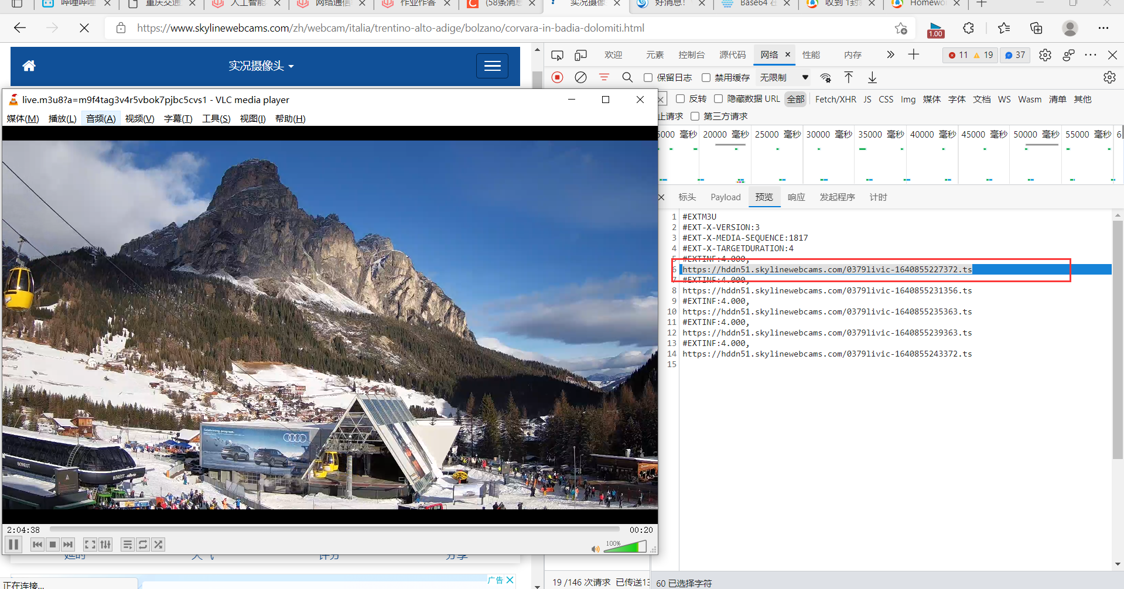The image size is (1124, 589).
Task: Enable 第三方请求 checkbox
Action: 695,116
